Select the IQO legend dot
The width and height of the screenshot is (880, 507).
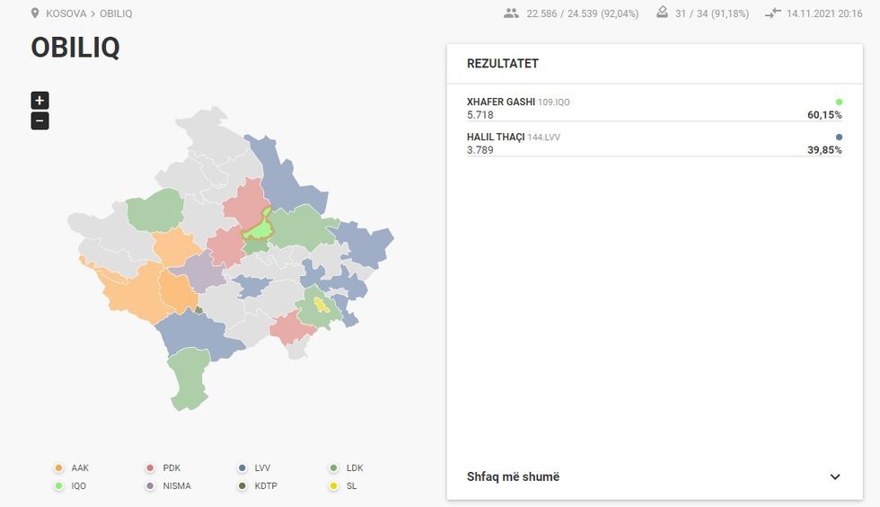59,486
